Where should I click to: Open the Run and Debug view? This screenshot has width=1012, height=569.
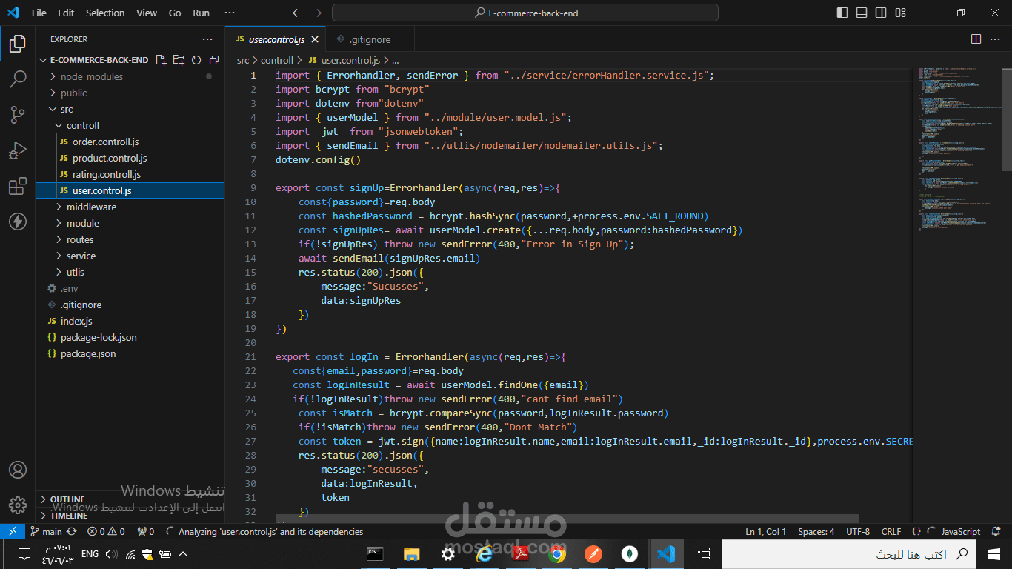pyautogui.click(x=18, y=150)
